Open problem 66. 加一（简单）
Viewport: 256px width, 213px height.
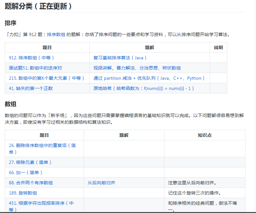(x=26, y=173)
